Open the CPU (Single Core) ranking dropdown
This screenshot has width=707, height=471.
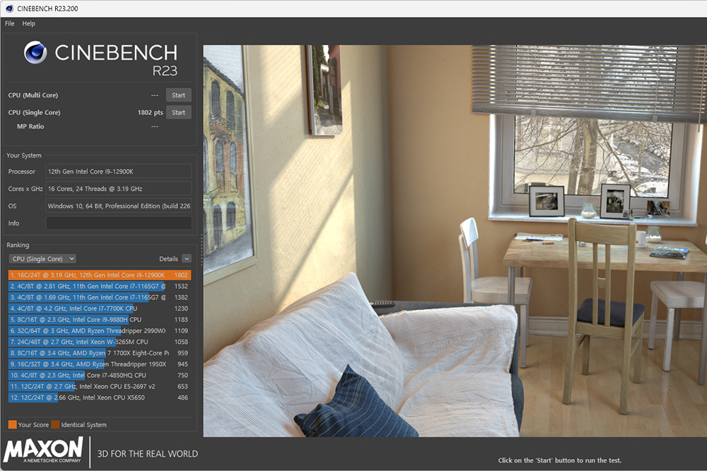[42, 258]
